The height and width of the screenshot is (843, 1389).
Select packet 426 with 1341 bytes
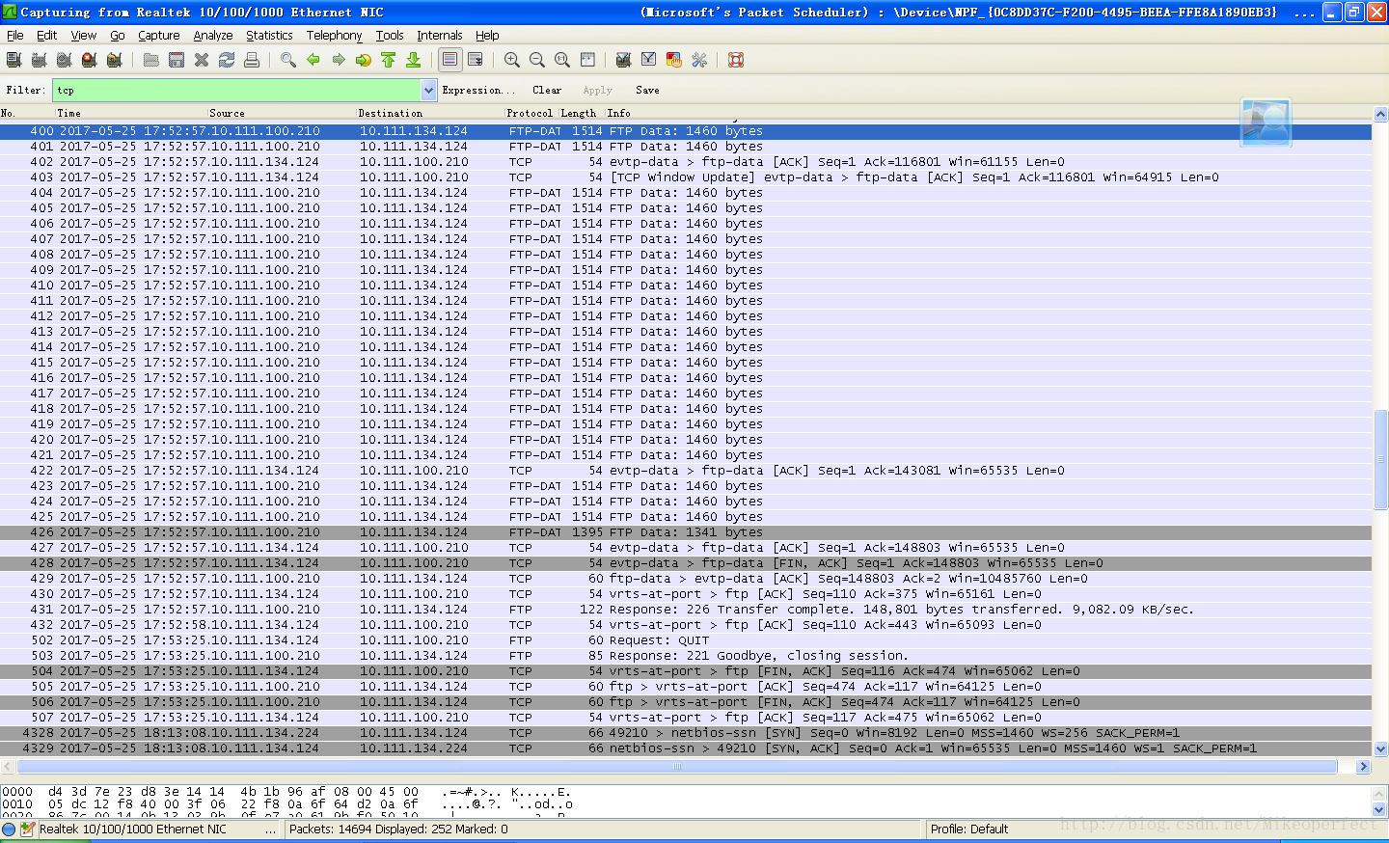(686, 532)
